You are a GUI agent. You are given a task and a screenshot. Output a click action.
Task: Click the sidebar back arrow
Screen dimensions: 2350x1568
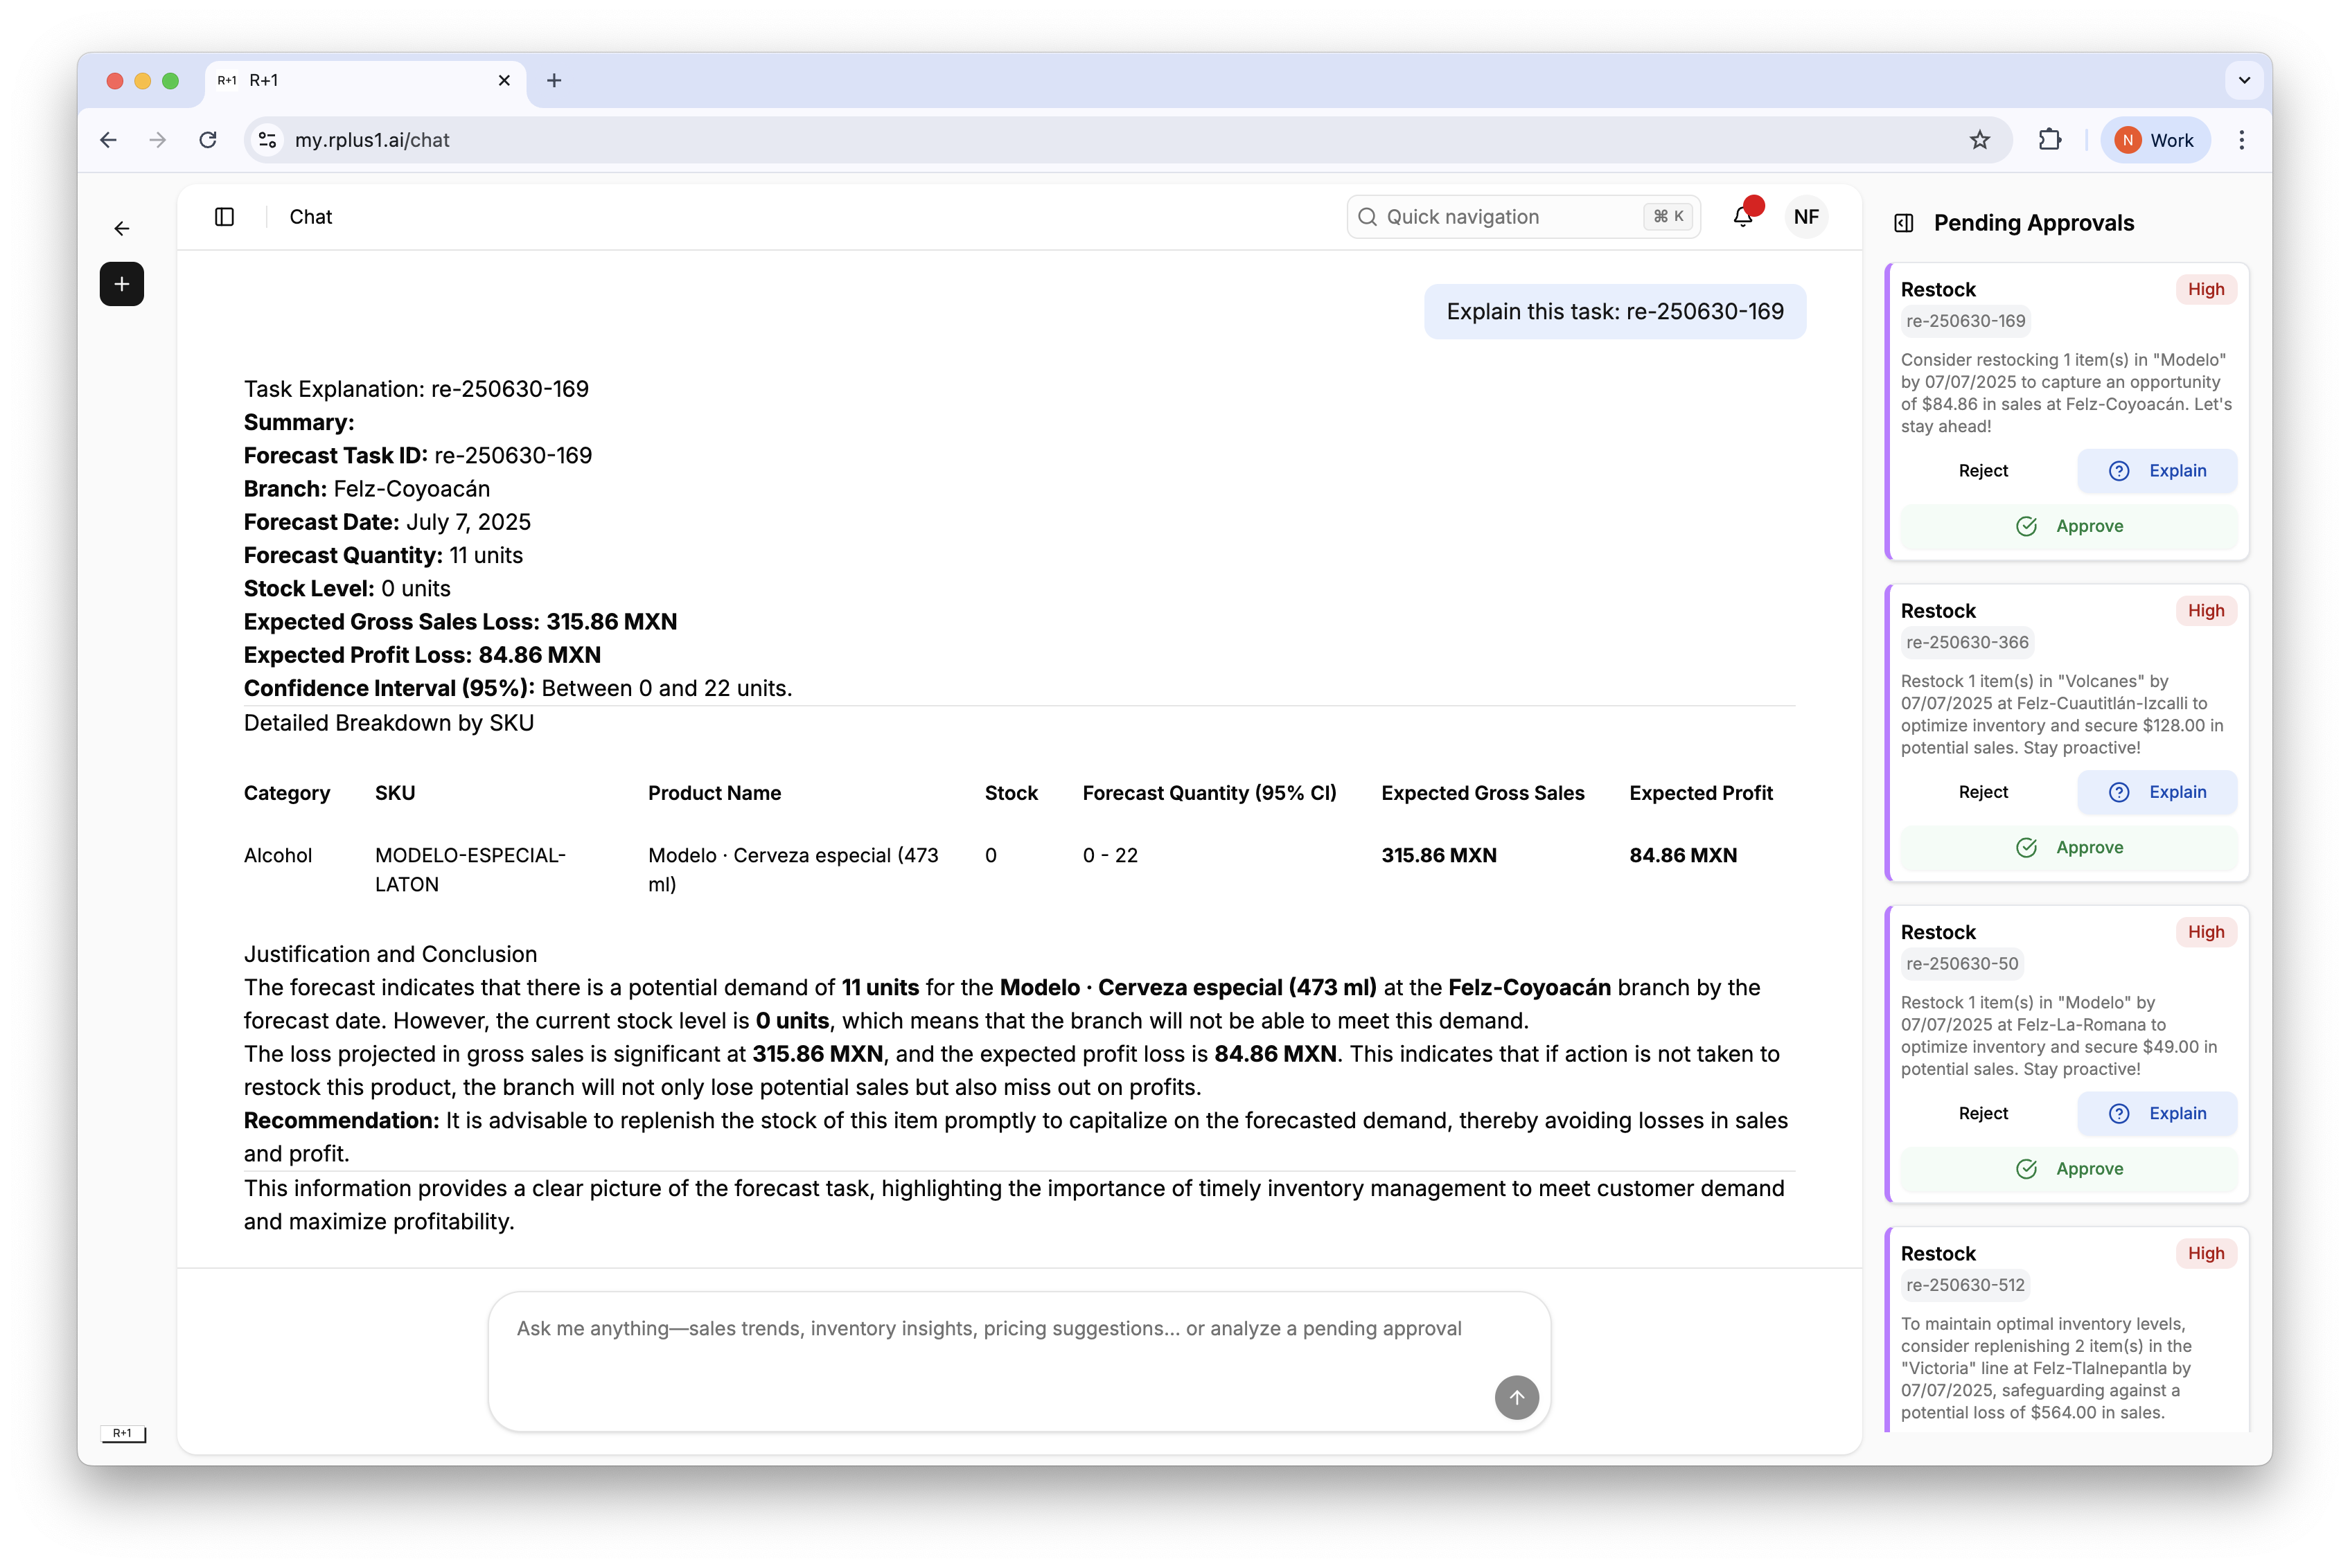pos(122,229)
